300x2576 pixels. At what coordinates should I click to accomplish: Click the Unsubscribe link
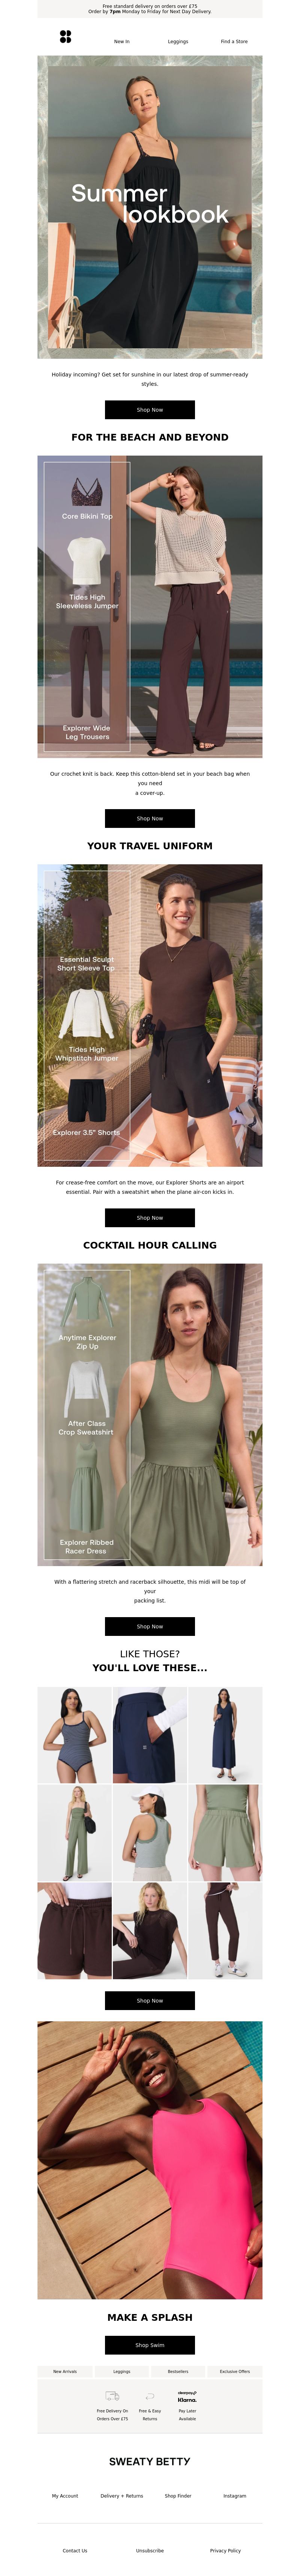click(150, 2550)
